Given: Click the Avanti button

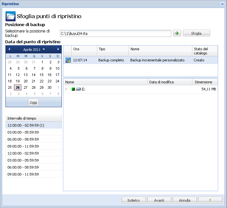Looking at the screenshot, I should click(159, 200).
